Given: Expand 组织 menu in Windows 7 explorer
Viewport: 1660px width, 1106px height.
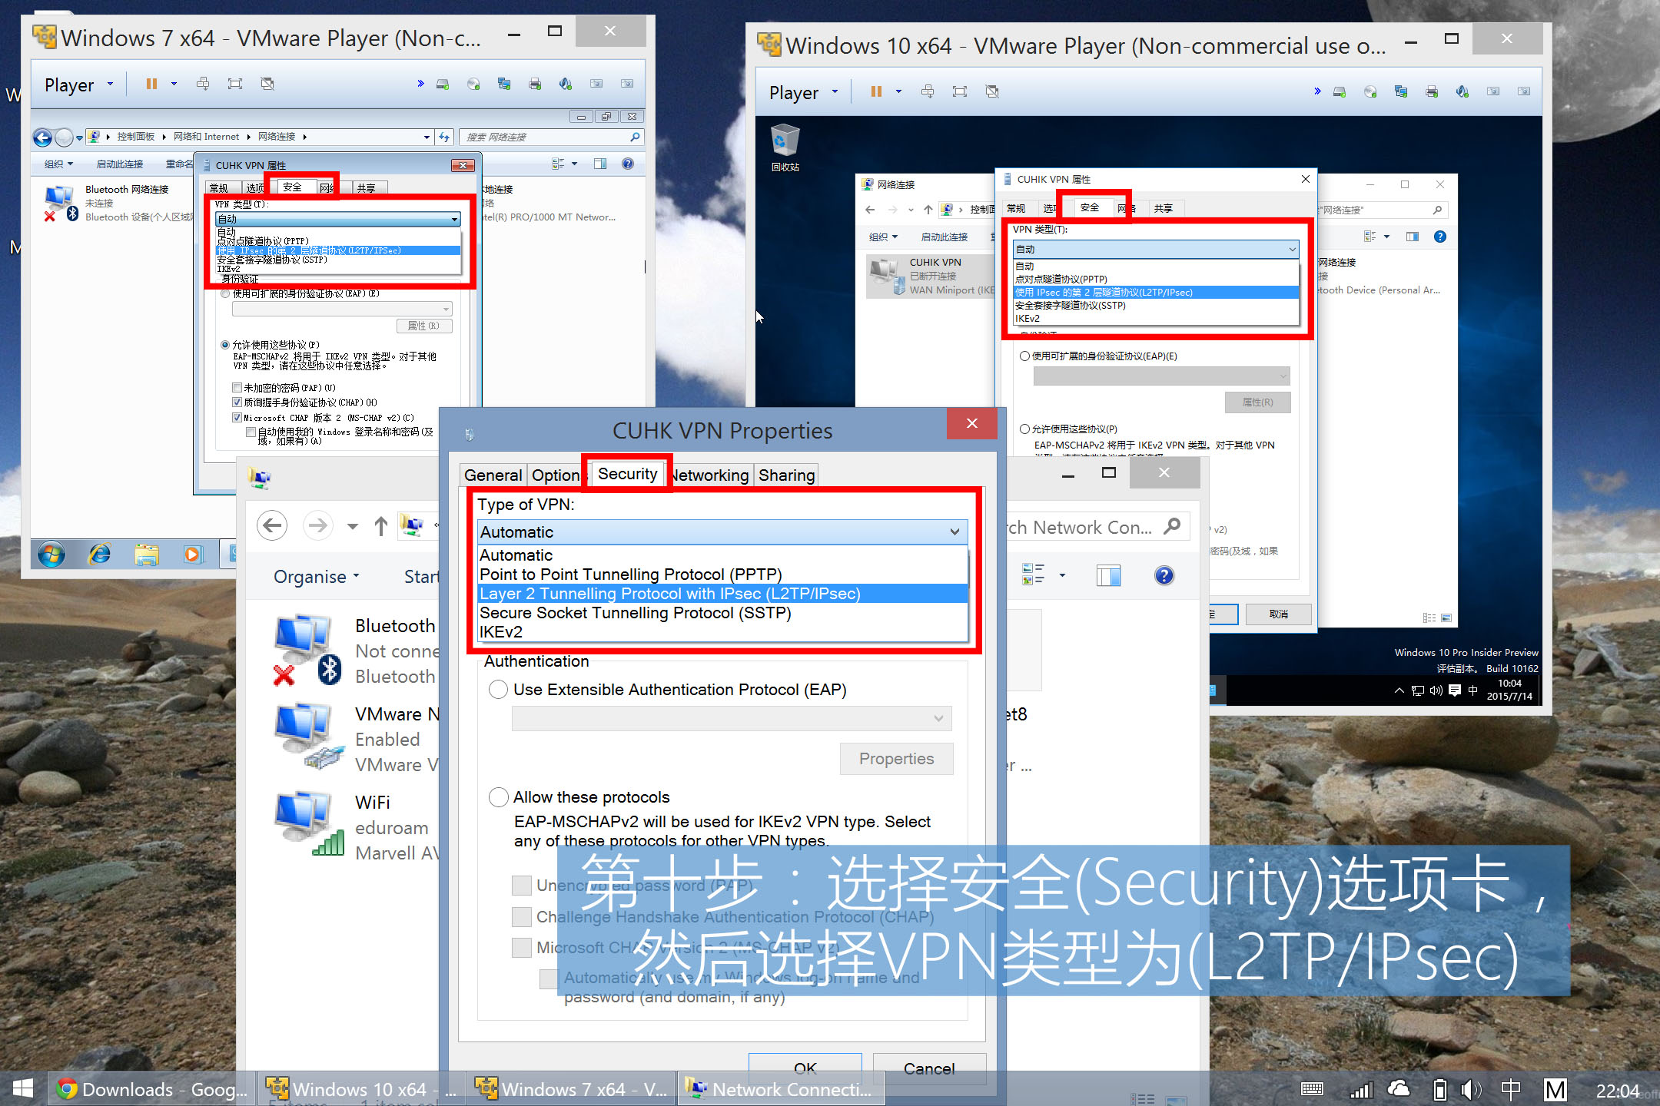Looking at the screenshot, I should pos(58,164).
